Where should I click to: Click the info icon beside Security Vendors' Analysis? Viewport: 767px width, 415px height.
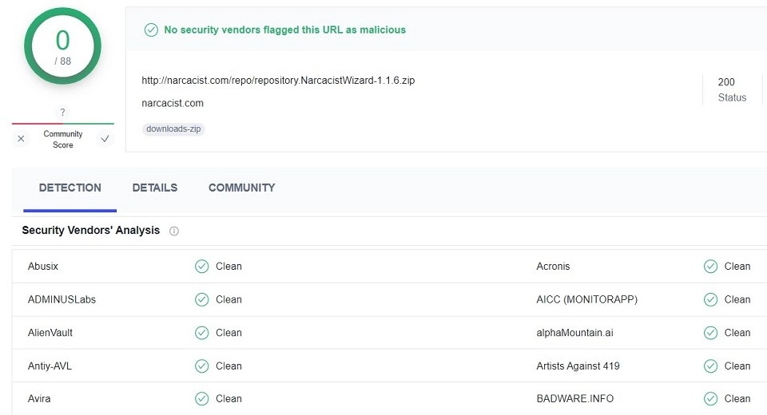click(173, 231)
